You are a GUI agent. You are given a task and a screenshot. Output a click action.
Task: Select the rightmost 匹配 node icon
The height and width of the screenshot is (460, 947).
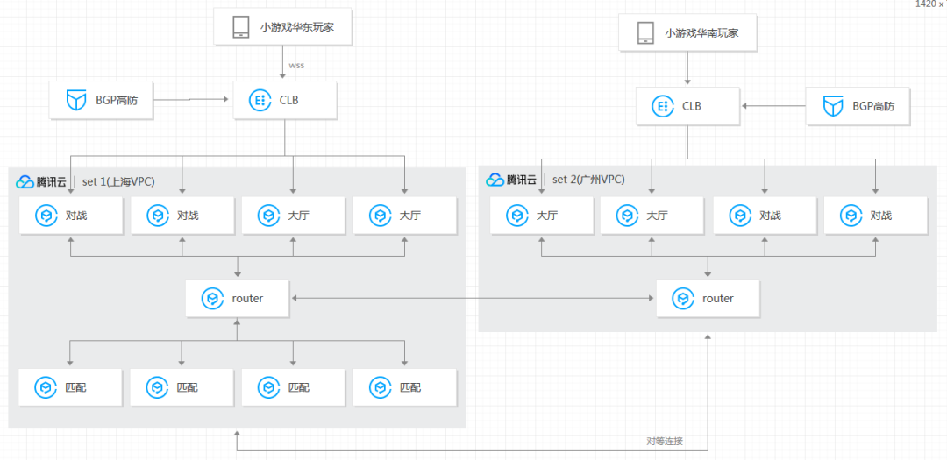380,387
